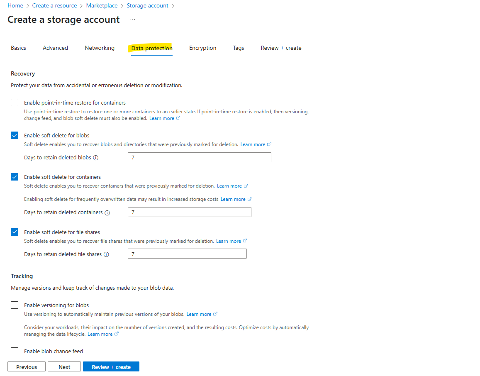Screen dimensions: 480x376
Task: Click external link icon after blob soft delete Learn more
Action: point(269,144)
